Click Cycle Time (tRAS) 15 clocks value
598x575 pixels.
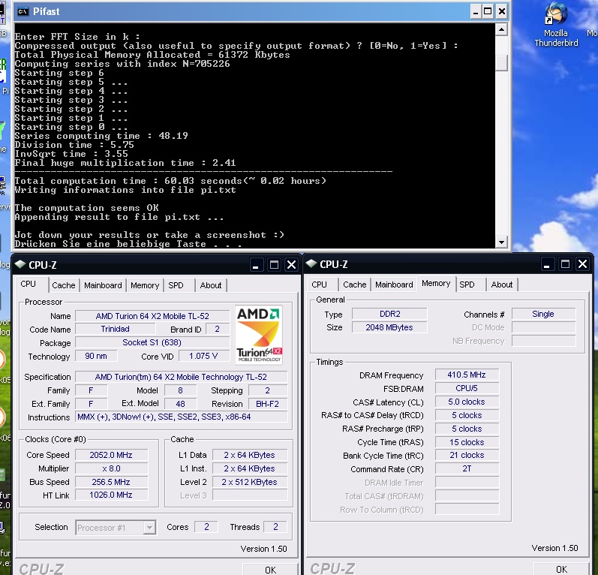(467, 442)
